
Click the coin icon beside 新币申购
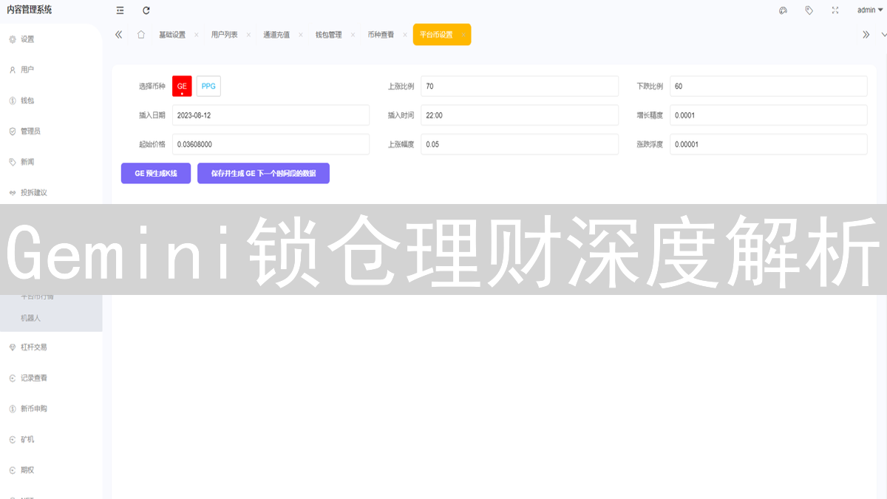13,408
